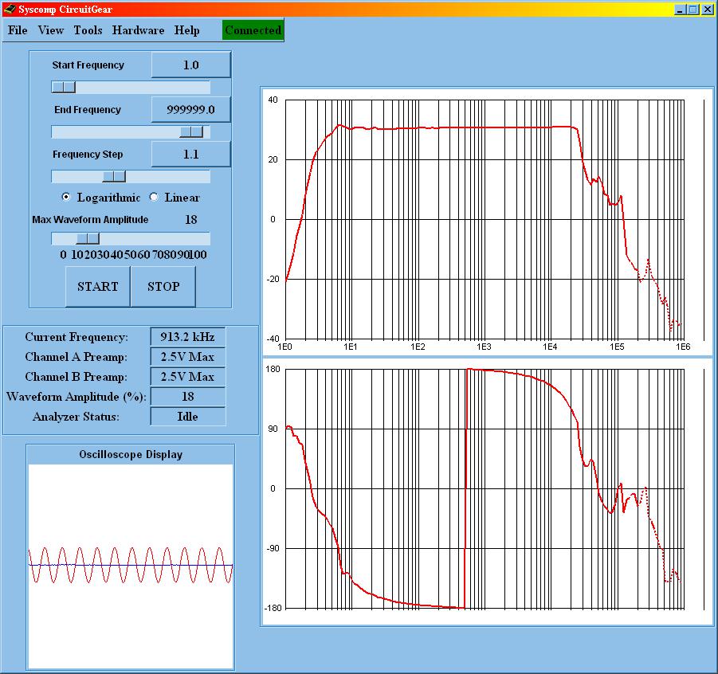Click the Start Frequency value field
Viewport: 718px width, 674px height.
(x=190, y=65)
